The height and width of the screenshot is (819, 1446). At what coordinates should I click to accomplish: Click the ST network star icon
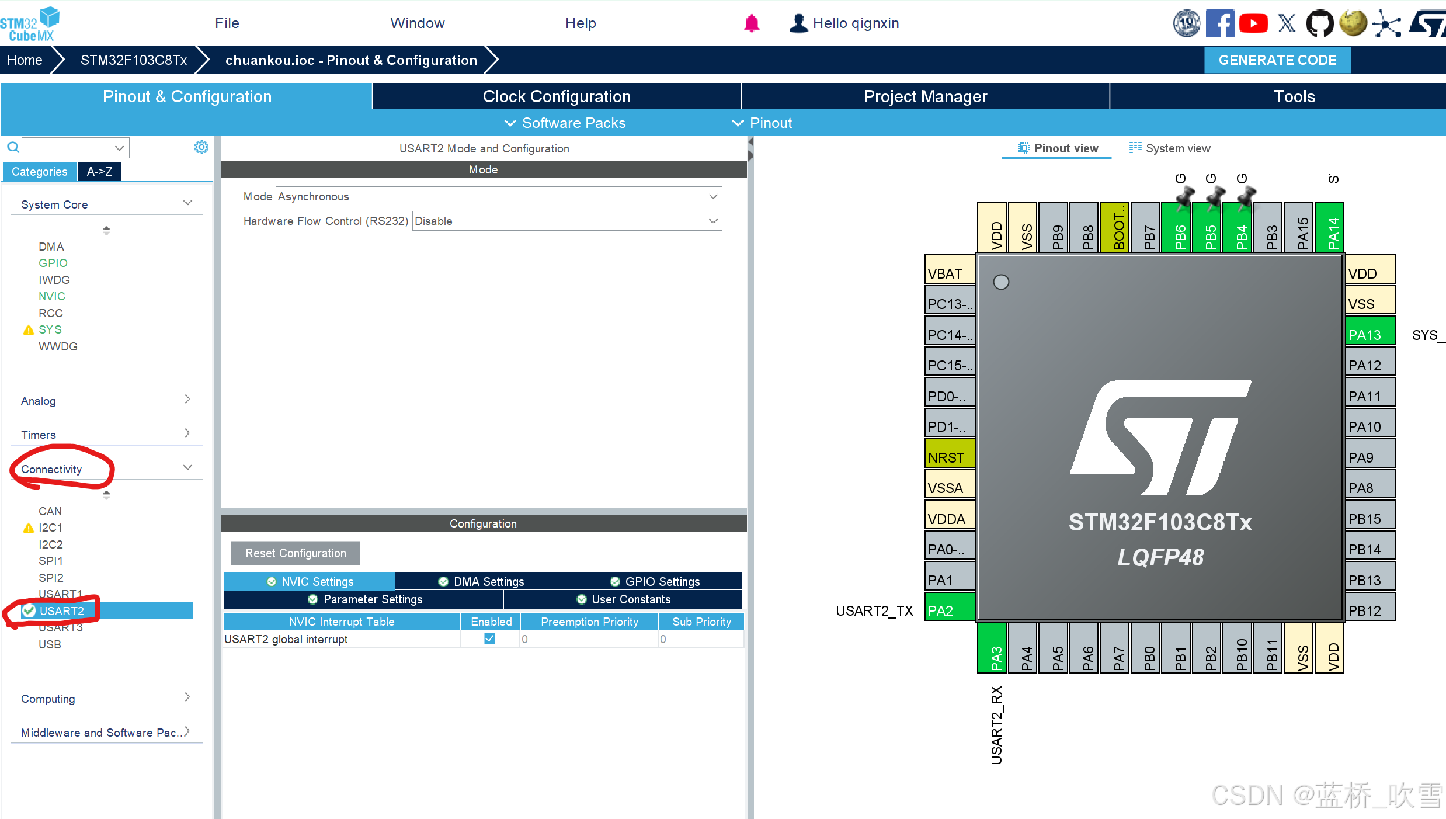1386,23
